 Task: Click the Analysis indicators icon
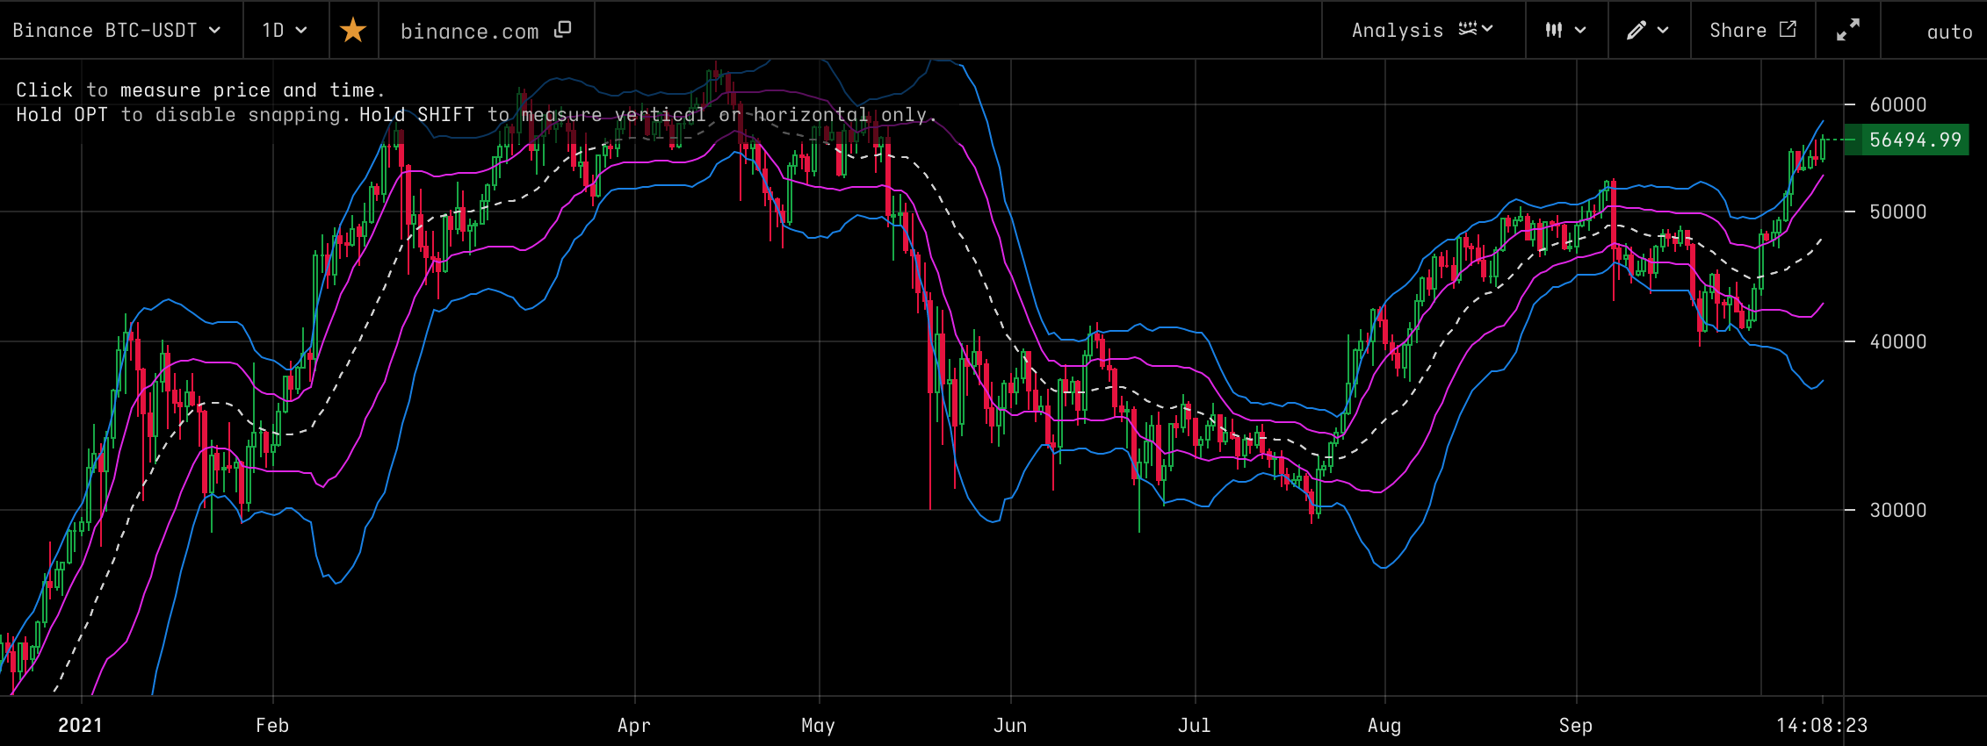pyautogui.click(x=1468, y=29)
